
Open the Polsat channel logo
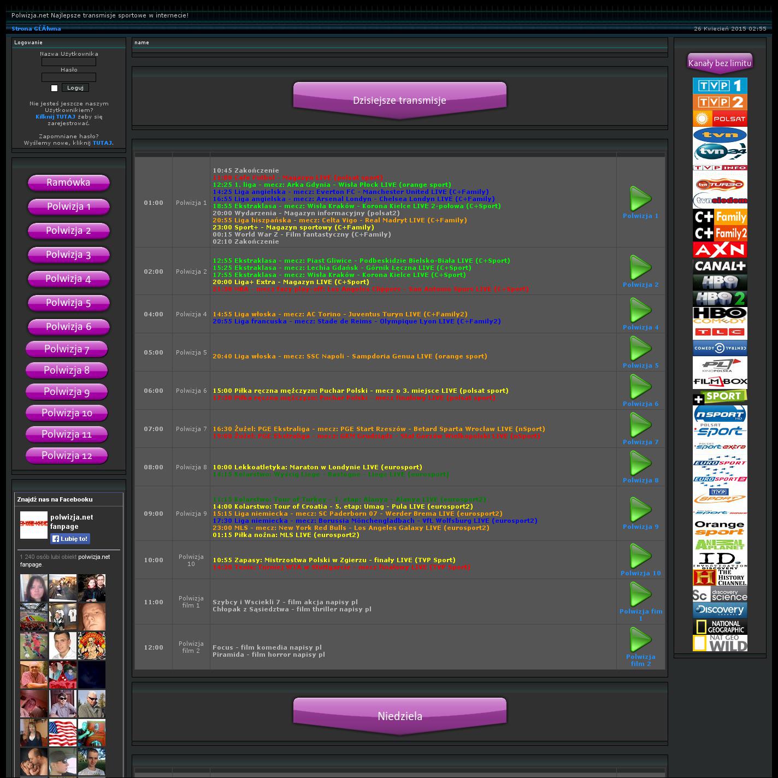click(720, 119)
